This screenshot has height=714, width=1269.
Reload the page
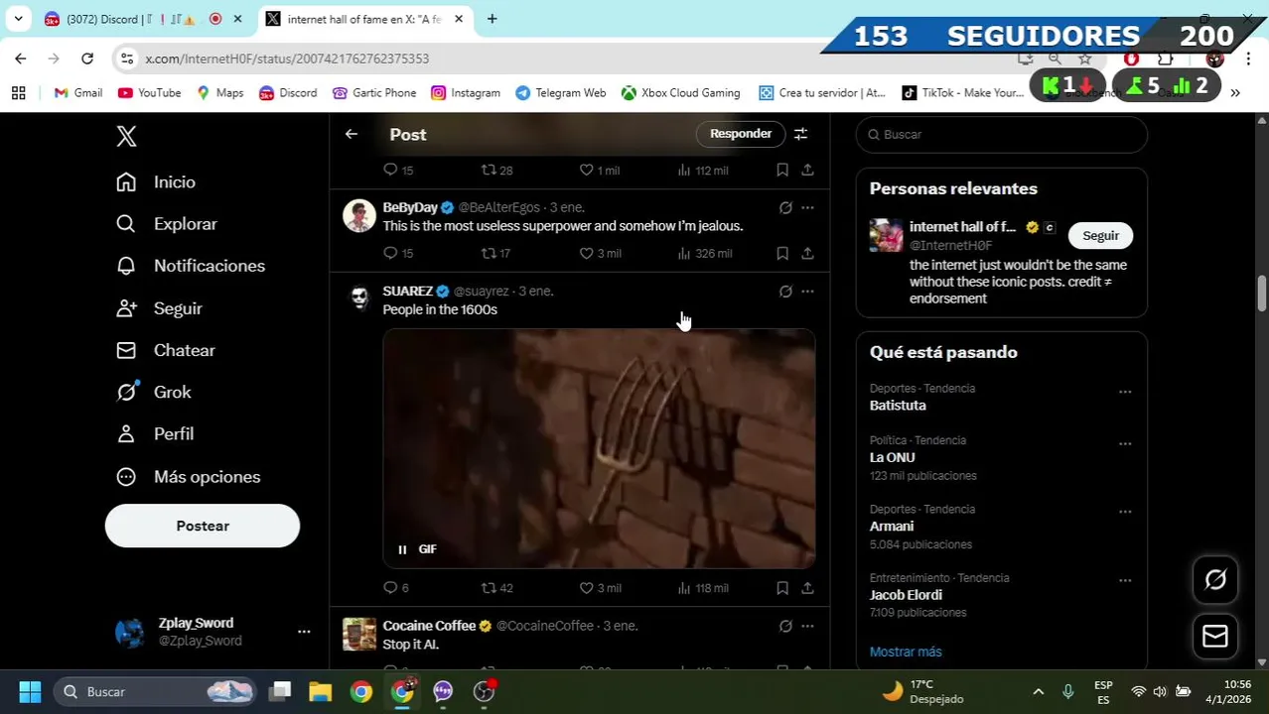(87, 59)
